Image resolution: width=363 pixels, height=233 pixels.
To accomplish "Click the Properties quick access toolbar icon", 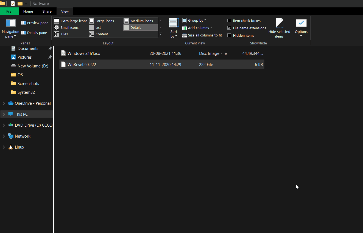I will pyautogui.click(x=13, y=4).
